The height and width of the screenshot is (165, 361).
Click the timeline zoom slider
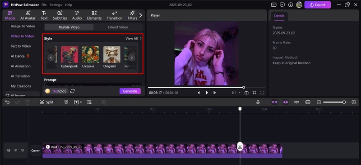[336, 102]
